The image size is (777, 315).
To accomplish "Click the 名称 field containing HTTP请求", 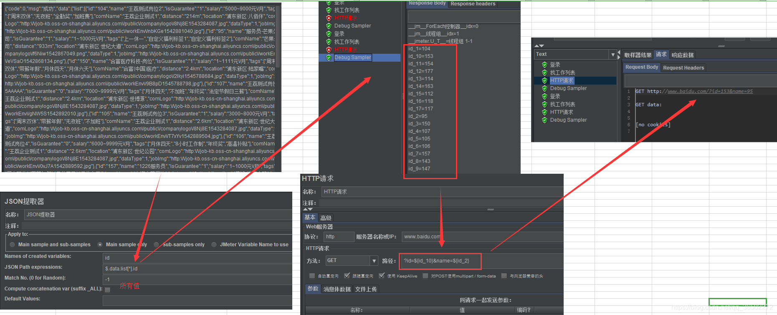I will tap(442, 192).
